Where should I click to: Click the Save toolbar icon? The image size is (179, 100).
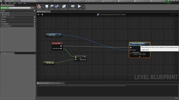pyautogui.click(x=47, y=7)
